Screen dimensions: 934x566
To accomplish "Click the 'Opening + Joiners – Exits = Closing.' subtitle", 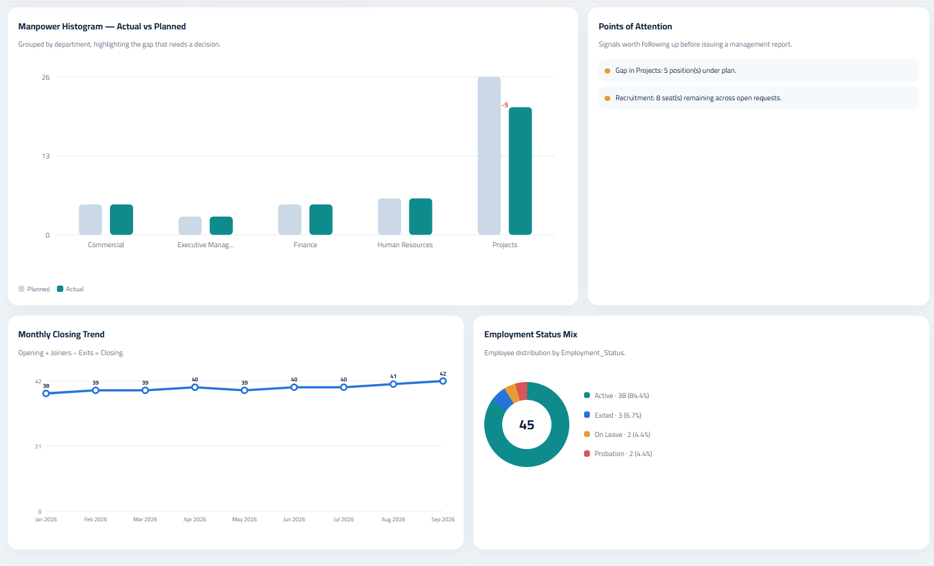I will click(x=71, y=353).
